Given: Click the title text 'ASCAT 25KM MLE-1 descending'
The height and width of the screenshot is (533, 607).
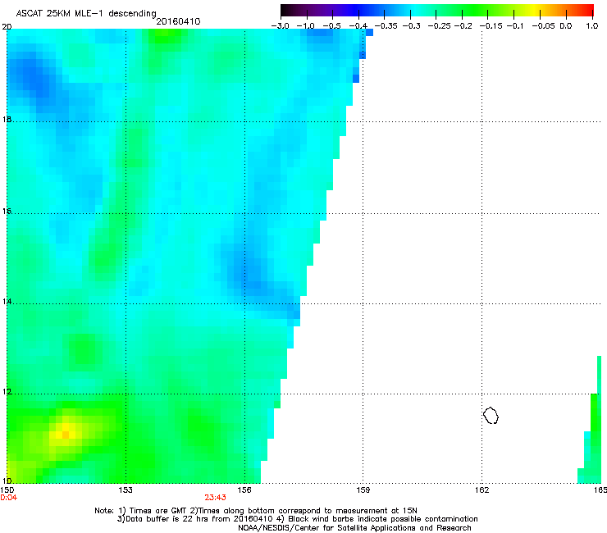Looking at the screenshot, I should pos(86,14).
